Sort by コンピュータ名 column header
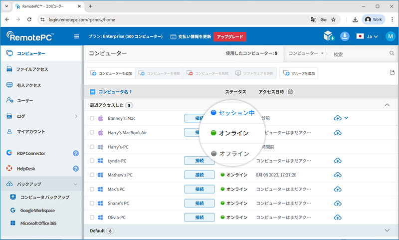The width and height of the screenshot is (399, 240). pos(115,92)
